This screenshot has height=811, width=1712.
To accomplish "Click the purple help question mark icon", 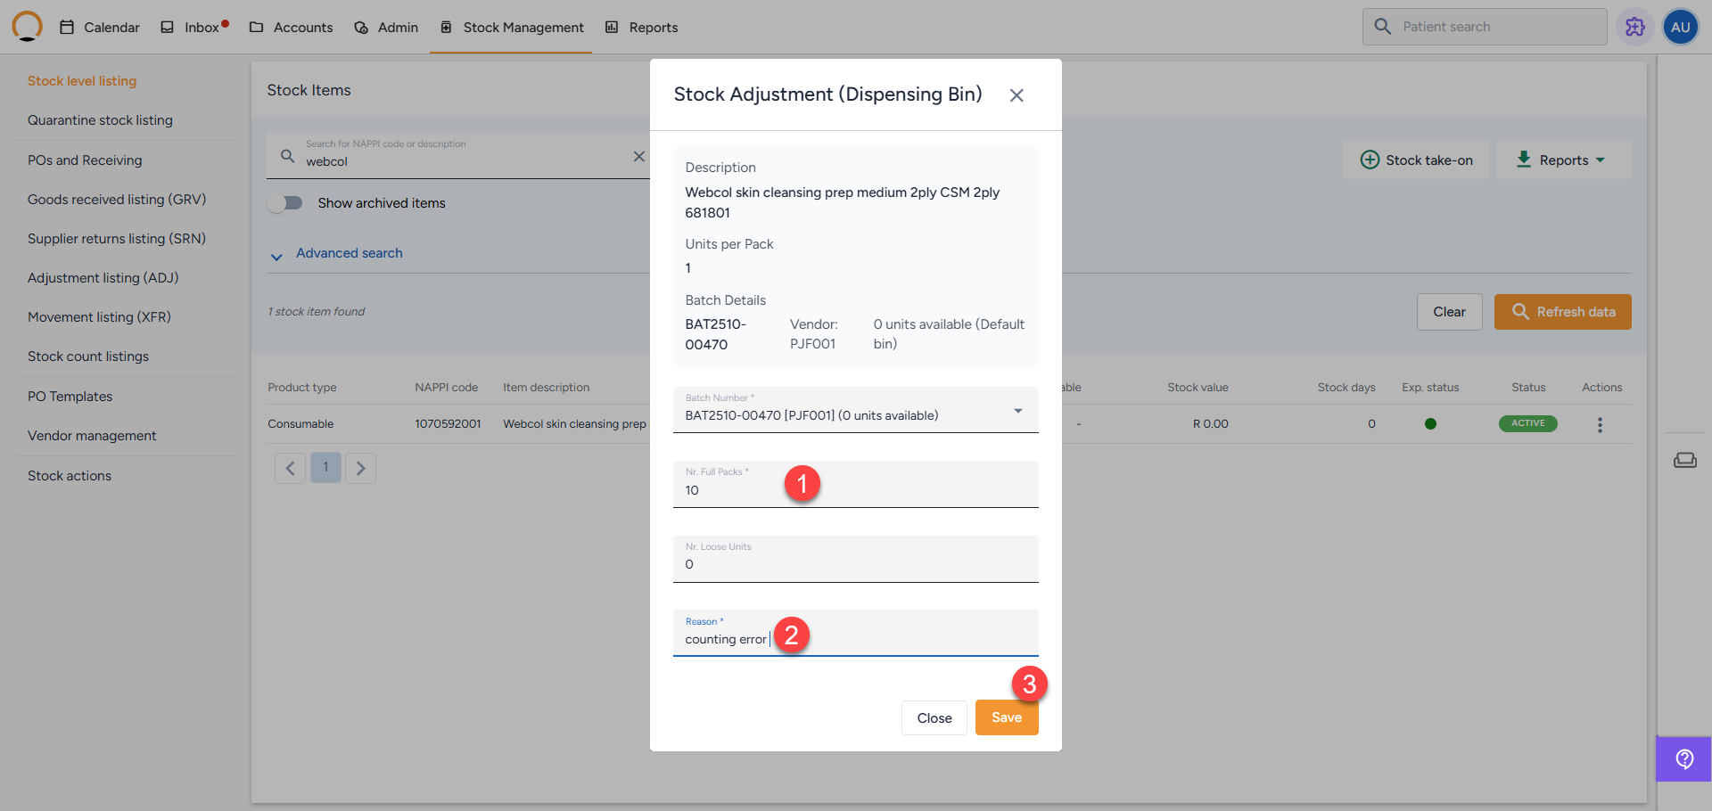I will click(1683, 758).
